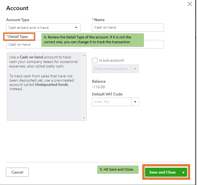197x185 pixels.
Task: Click the highlighted Detail Type label
Action: tap(19, 37)
